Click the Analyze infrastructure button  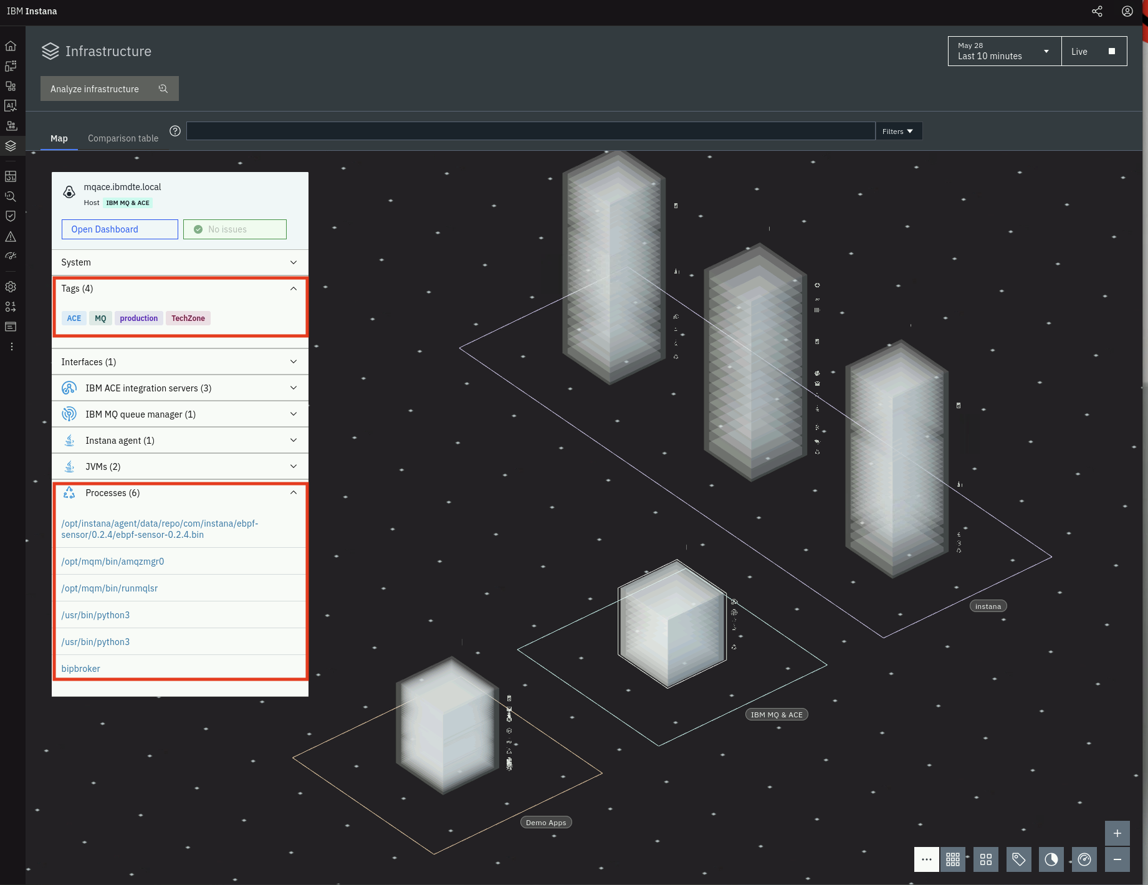pos(110,88)
